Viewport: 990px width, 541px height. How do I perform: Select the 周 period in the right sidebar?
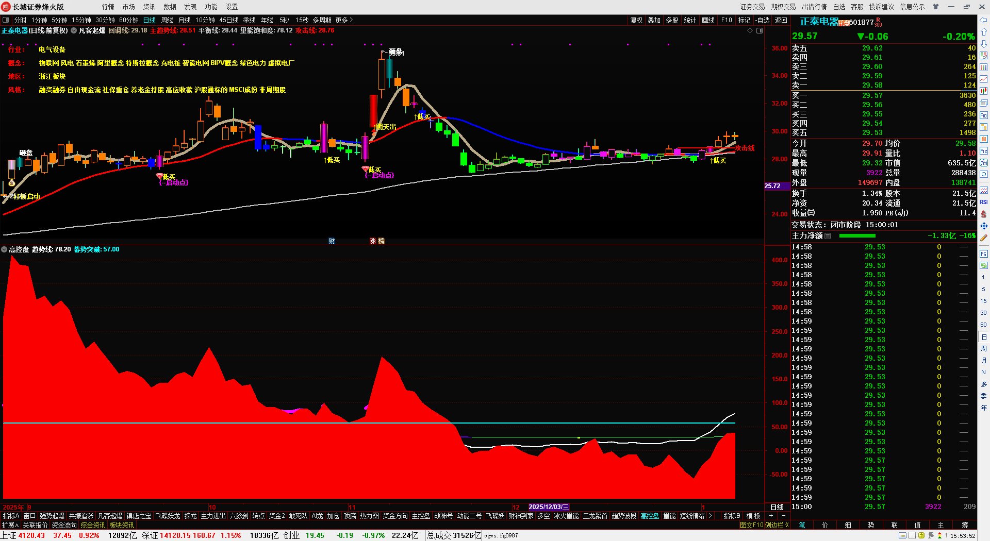point(984,349)
